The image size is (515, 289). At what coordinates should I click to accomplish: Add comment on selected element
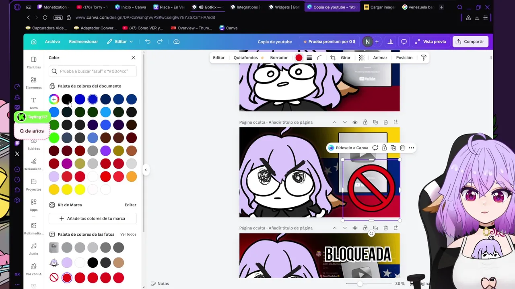[x=375, y=148]
